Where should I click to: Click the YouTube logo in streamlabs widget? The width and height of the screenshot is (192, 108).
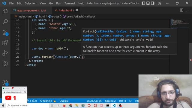point(8,98)
